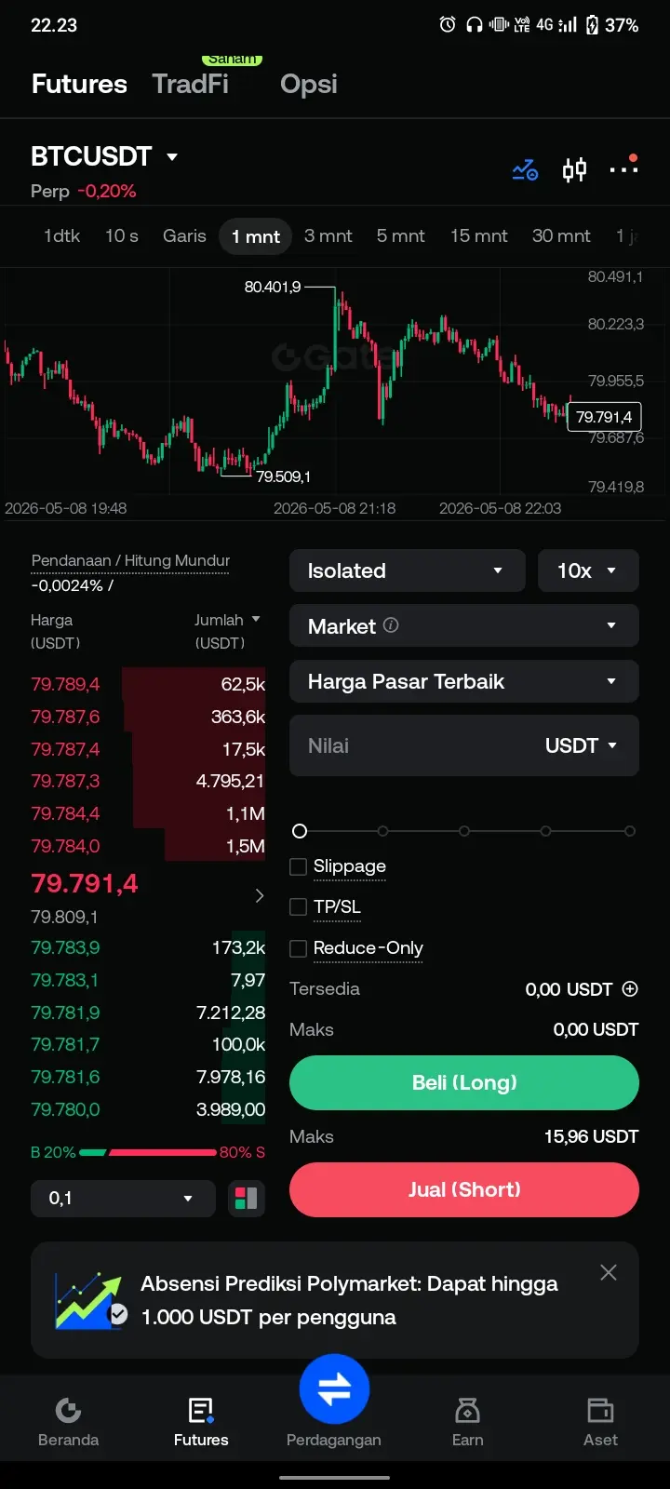Tap the Beli (Long) button
The height and width of the screenshot is (1489, 670).
pos(464,1082)
